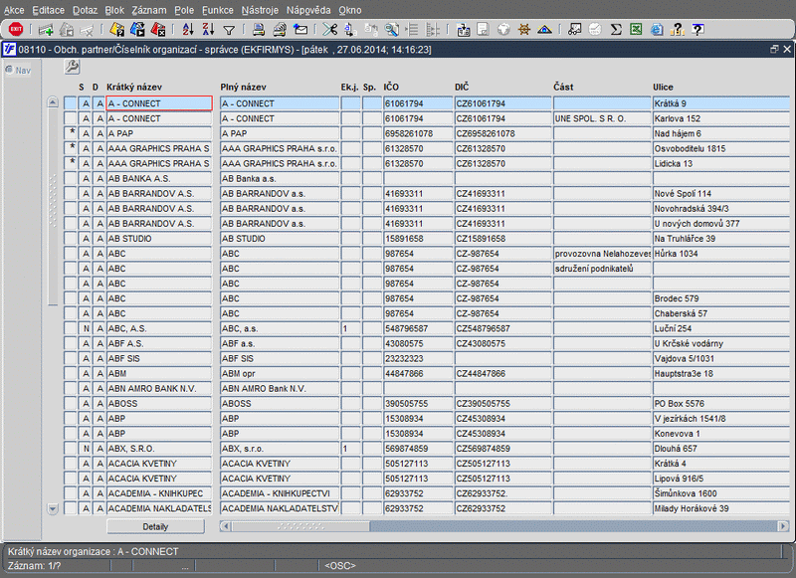The width and height of the screenshot is (796, 578).
Task: Open the wrench settings icon above table
Action: [72, 67]
